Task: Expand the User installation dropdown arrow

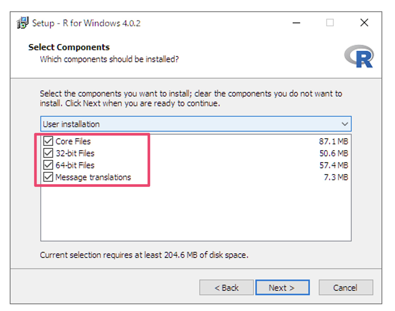Action: 345,124
